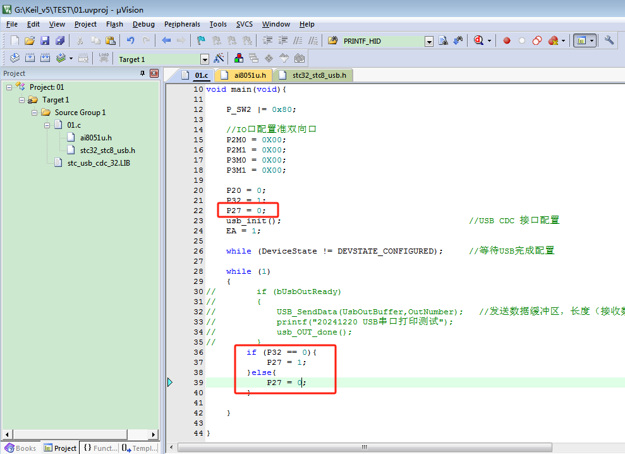Open the kill breakpoints dropdown arrow
625x454 pixels.
[x=563, y=40]
